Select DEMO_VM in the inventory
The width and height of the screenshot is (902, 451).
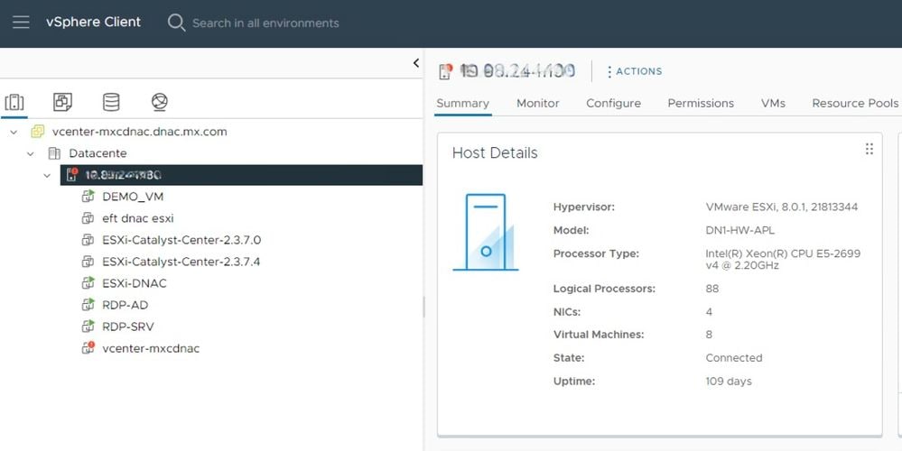133,197
